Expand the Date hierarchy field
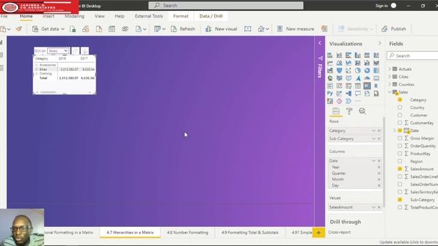 [x=394, y=131]
